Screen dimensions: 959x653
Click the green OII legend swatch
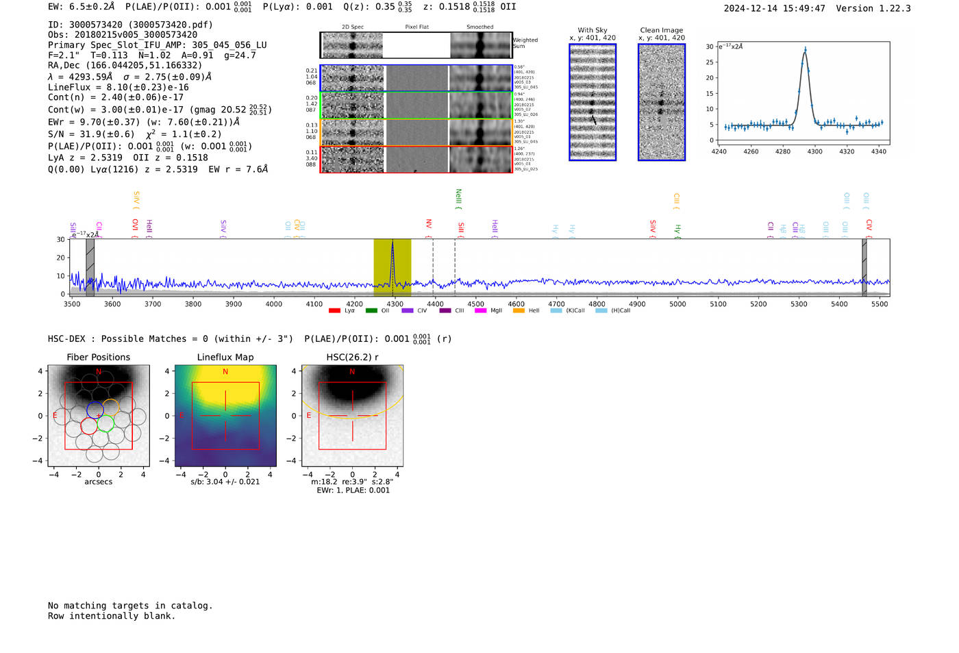click(x=371, y=311)
